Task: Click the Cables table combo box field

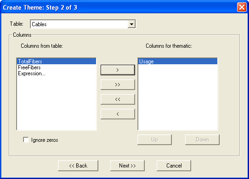Action: [83, 24]
